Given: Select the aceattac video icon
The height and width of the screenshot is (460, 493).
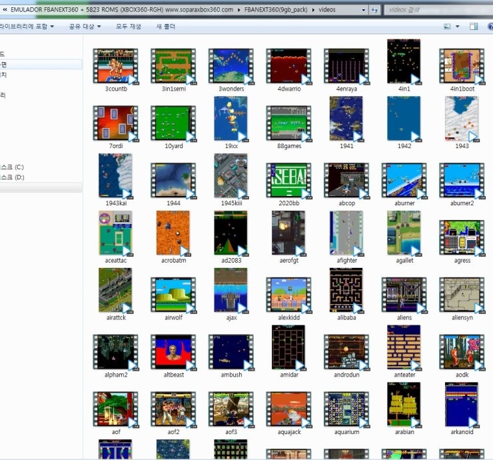Looking at the screenshot, I should click(x=116, y=233).
